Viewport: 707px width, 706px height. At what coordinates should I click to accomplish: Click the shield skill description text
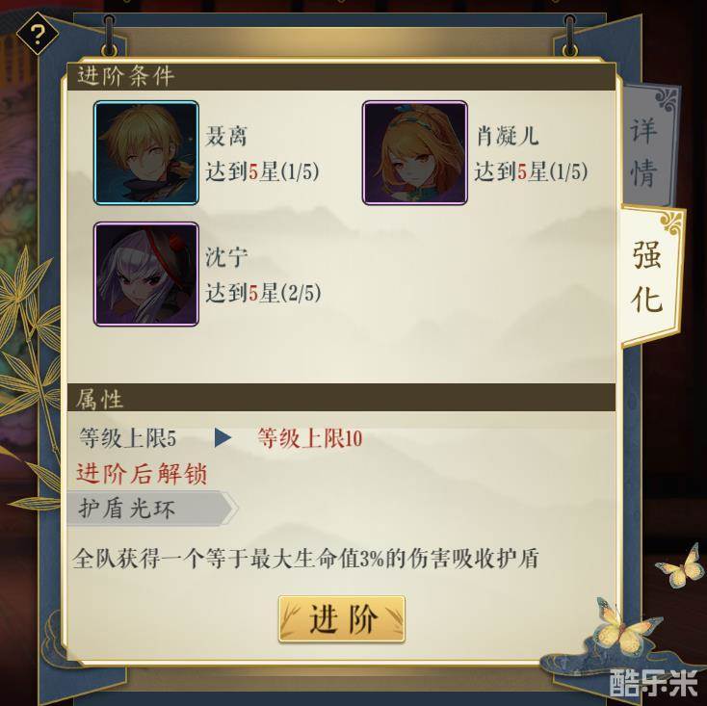coord(305,559)
